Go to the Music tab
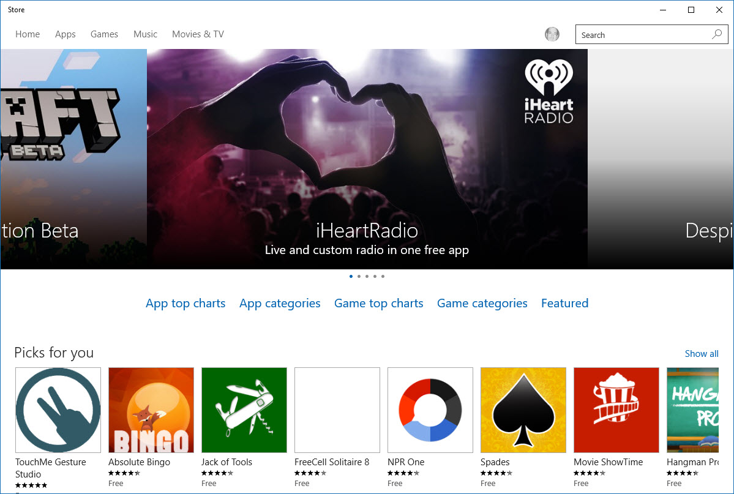734x494 pixels. point(145,34)
